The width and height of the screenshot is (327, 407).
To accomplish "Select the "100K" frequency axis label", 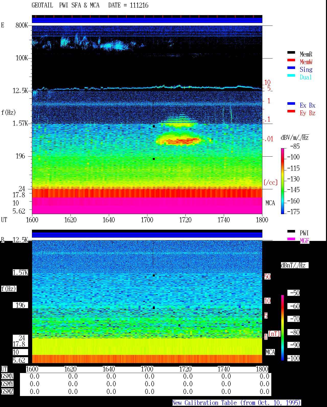I will point(22,58).
